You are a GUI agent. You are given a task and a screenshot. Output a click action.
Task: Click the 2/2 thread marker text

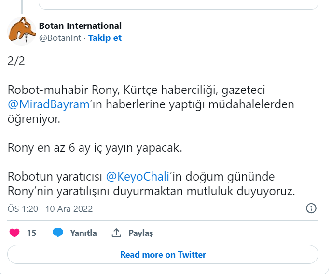(x=16, y=61)
